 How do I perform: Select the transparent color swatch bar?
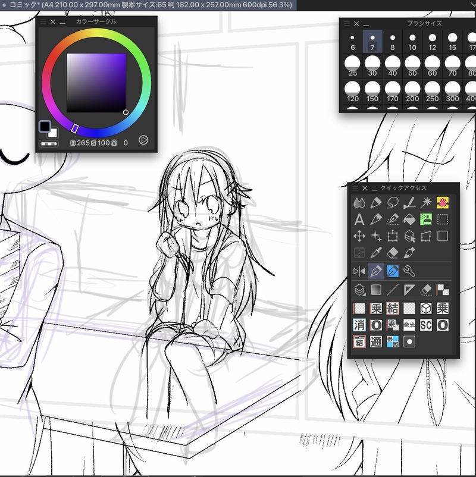pos(48,143)
